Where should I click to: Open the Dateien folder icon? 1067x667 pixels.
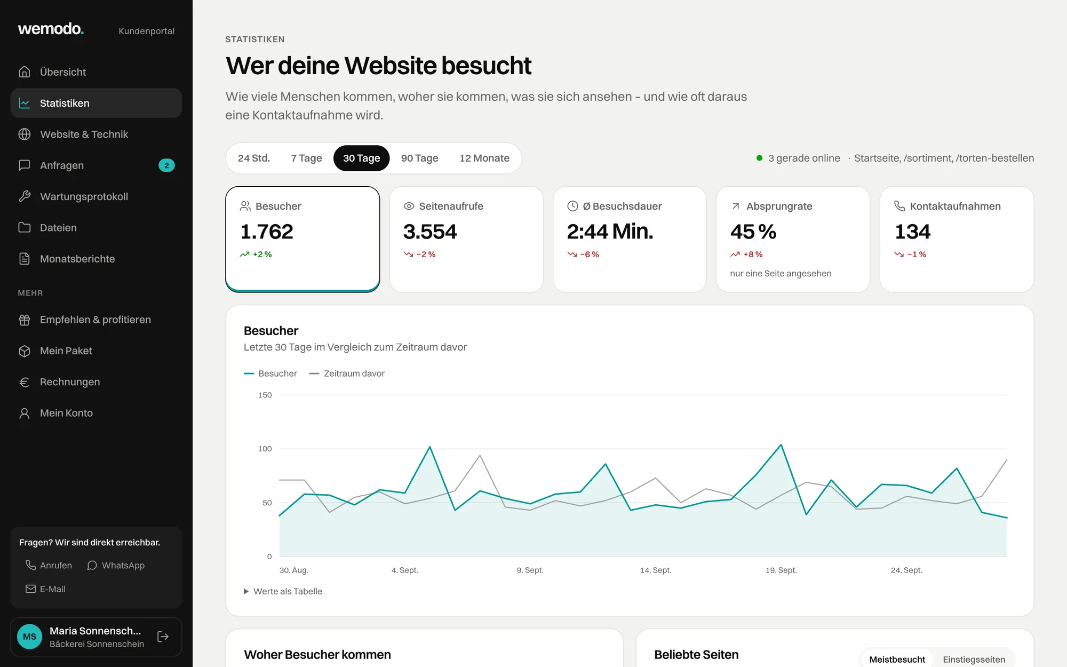25,227
